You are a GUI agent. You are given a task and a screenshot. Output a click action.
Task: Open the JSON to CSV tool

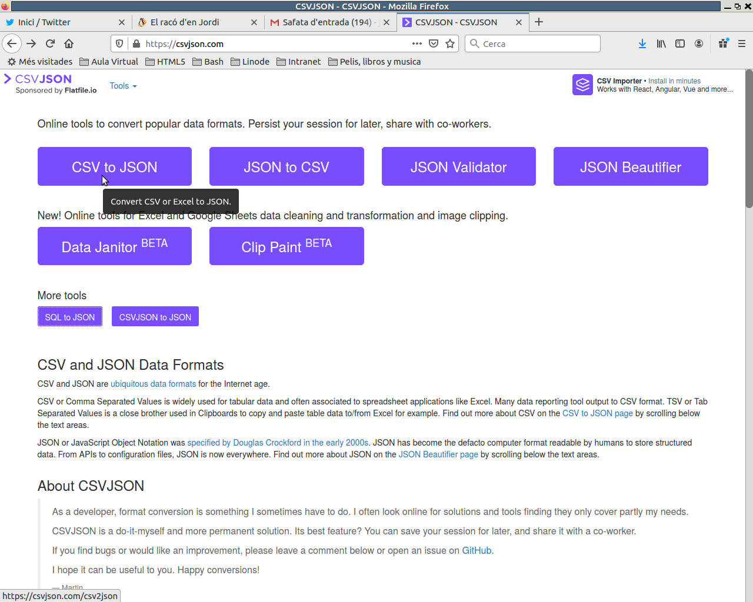(286, 166)
